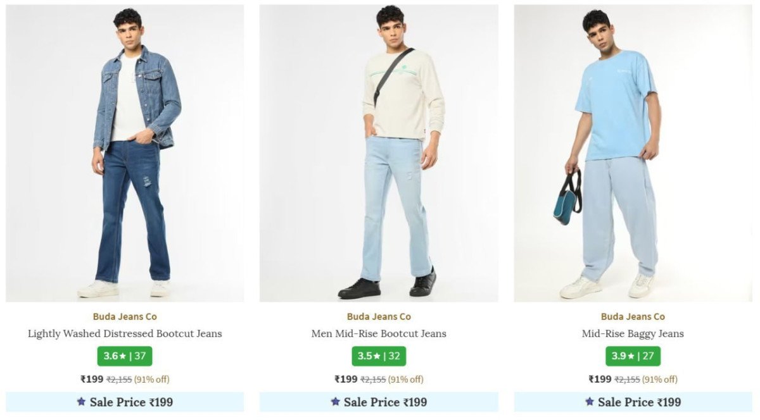Click the 3.9 star rating badge

(x=633, y=356)
